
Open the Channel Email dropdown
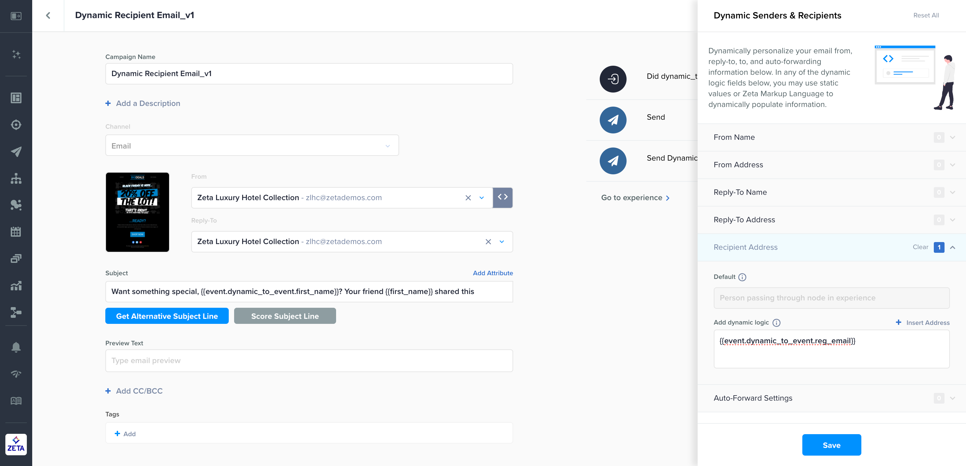tap(252, 146)
